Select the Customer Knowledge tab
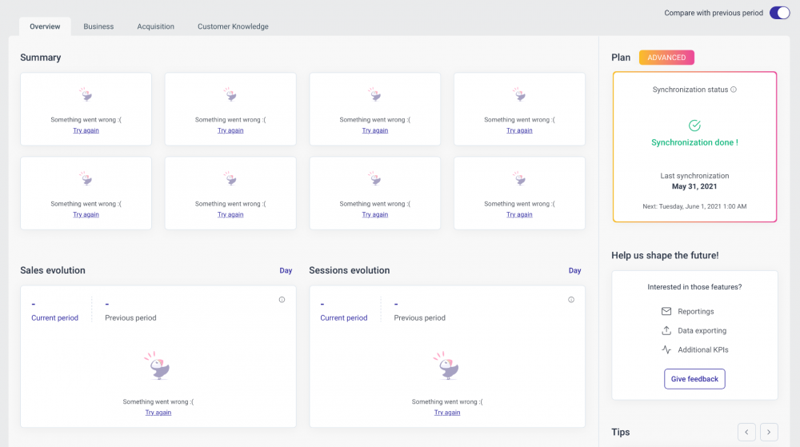Viewport: 800px width, 447px height. click(233, 26)
